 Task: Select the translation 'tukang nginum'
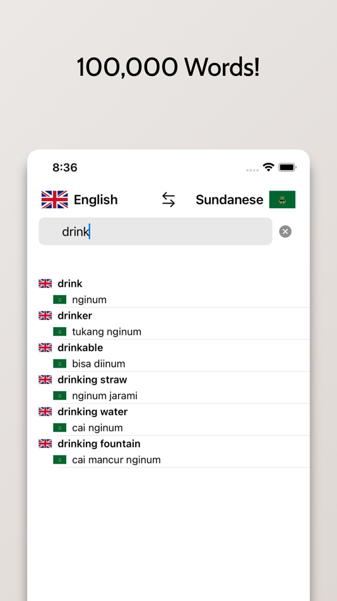coord(107,332)
